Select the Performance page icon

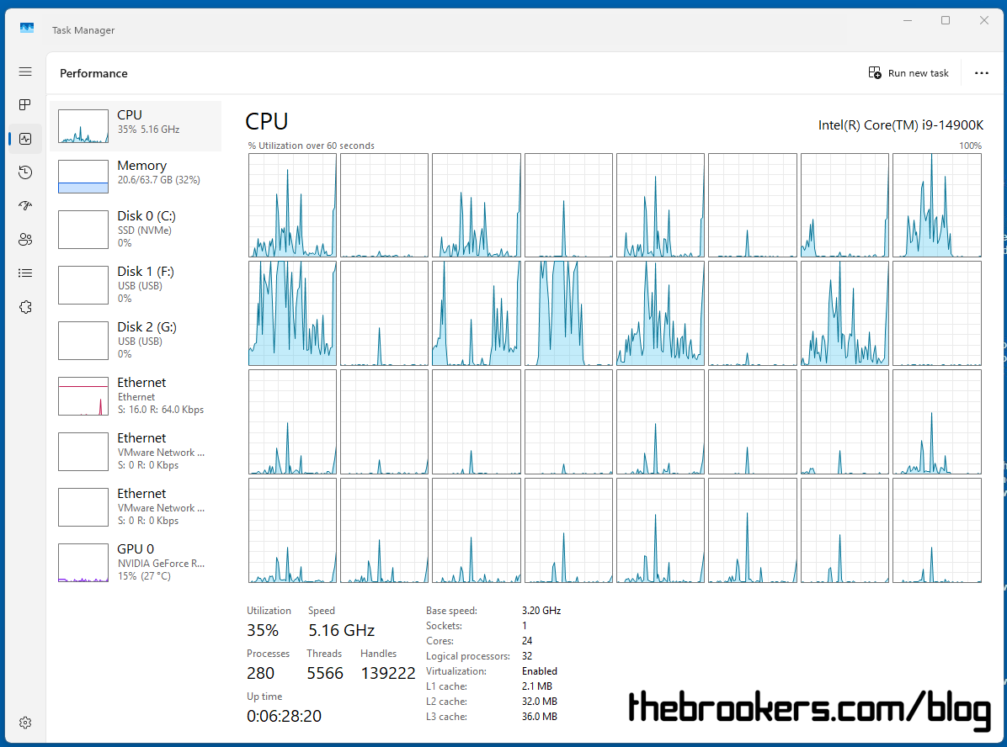coord(25,139)
